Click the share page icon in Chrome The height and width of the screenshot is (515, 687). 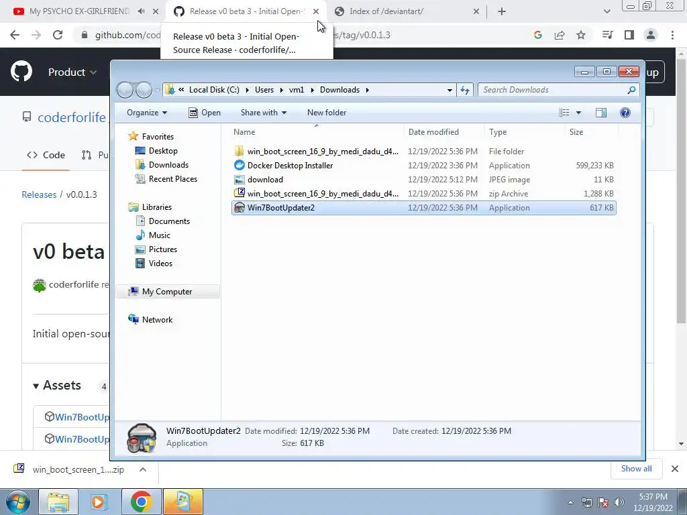pos(560,35)
